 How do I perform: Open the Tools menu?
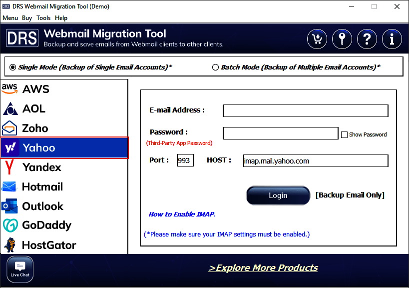point(43,18)
